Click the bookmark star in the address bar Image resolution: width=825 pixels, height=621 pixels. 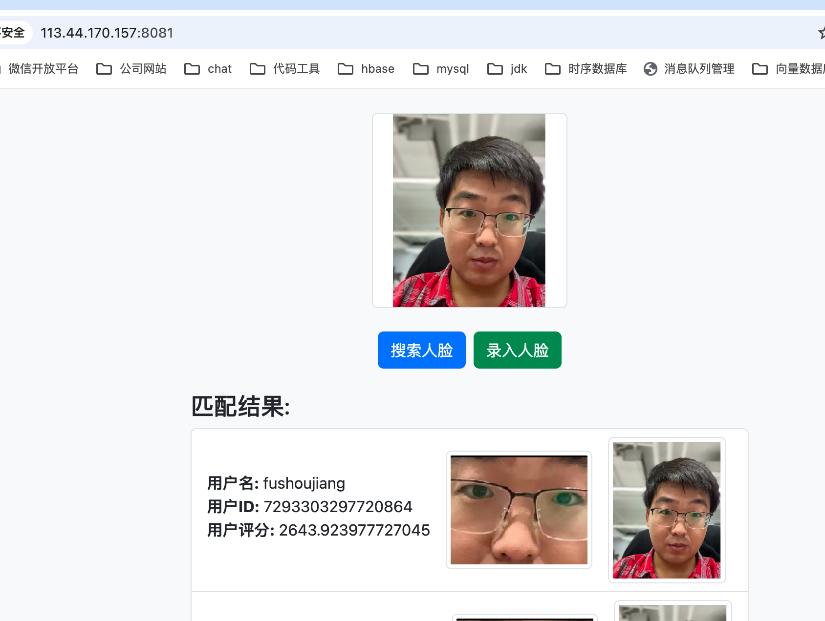click(821, 33)
